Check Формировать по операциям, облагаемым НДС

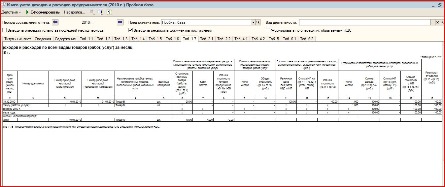tap(268, 30)
